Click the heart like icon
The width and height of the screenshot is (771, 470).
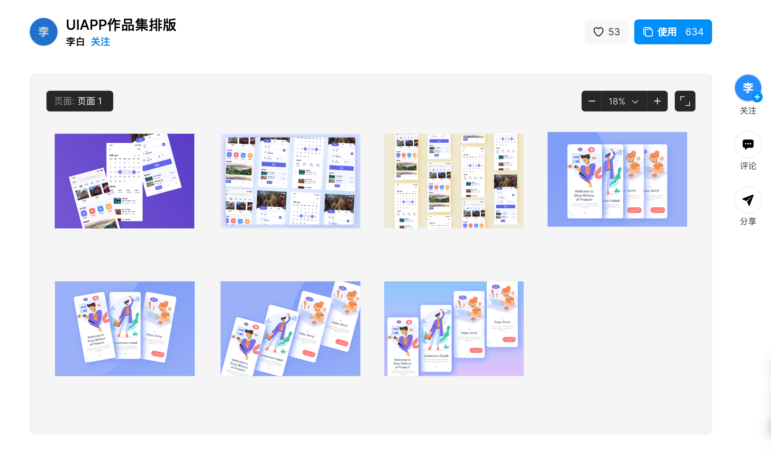pyautogui.click(x=598, y=32)
